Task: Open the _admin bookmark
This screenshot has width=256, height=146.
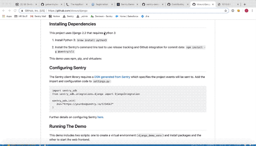Action: pyautogui.click(x=82, y=16)
